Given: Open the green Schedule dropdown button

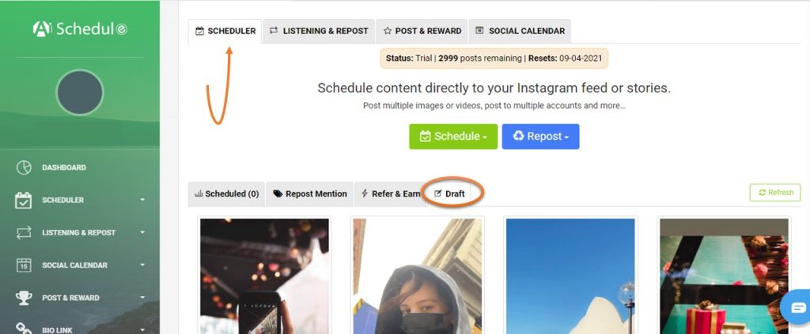Looking at the screenshot, I should coord(453,137).
